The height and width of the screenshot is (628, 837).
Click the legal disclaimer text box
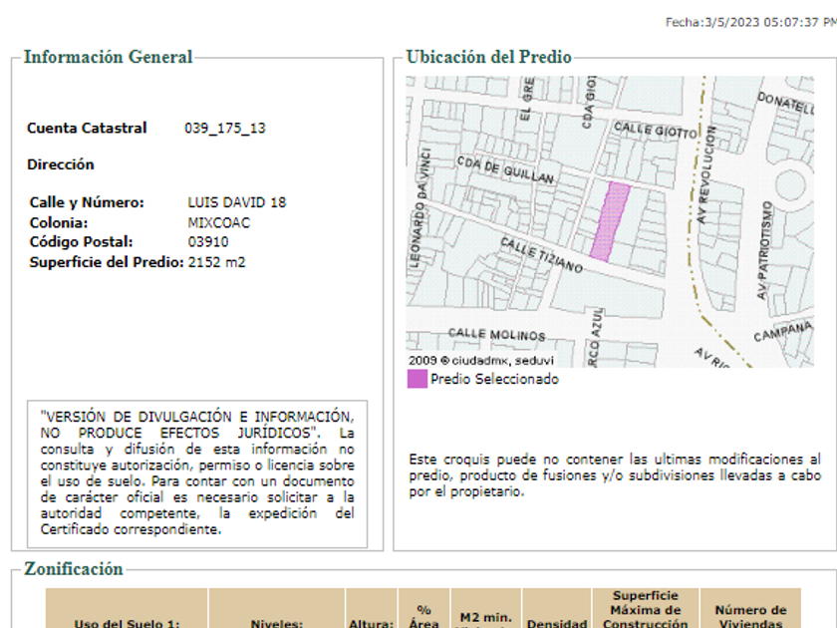[196, 472]
